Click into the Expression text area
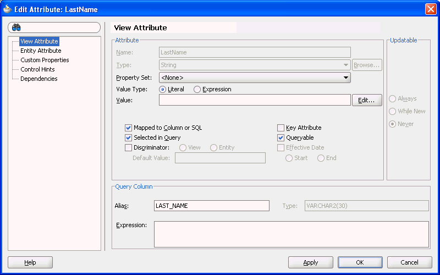 [291, 234]
